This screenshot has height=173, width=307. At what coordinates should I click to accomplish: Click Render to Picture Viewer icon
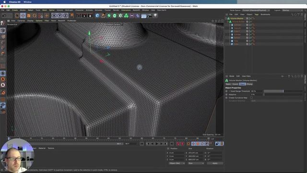point(84,15)
